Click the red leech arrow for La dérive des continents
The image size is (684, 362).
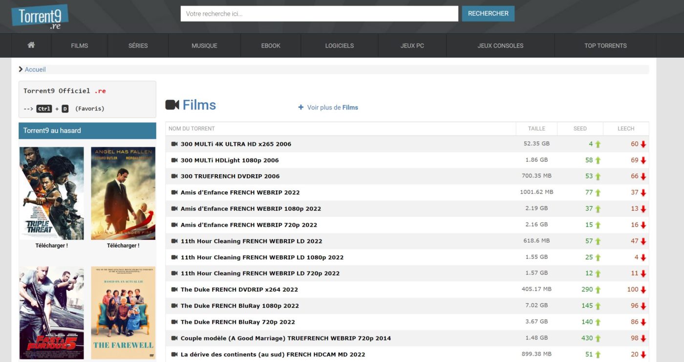point(643,355)
